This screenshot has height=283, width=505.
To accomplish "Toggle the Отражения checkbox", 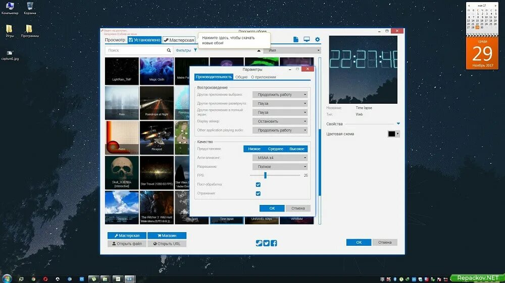I will tap(258, 193).
